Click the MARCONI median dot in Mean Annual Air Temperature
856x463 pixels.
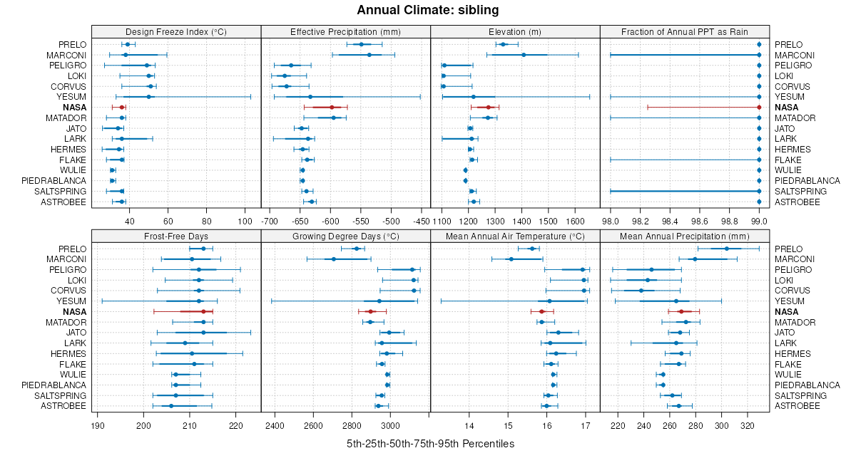coord(511,259)
